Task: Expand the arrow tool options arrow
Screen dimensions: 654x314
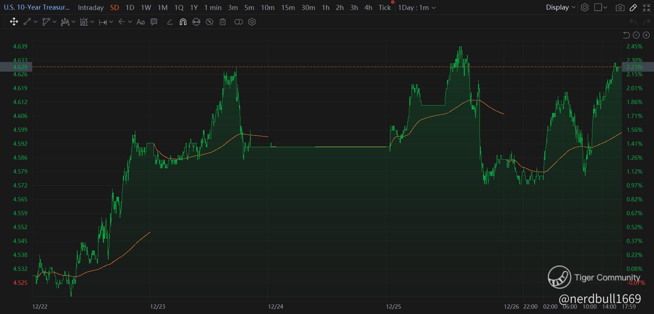Action: tap(130, 22)
